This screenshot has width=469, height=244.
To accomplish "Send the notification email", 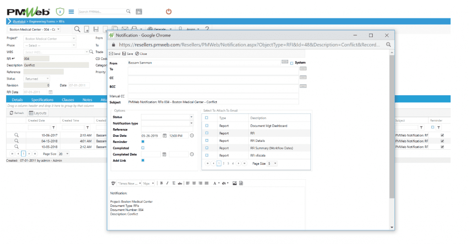I will pos(115,54).
